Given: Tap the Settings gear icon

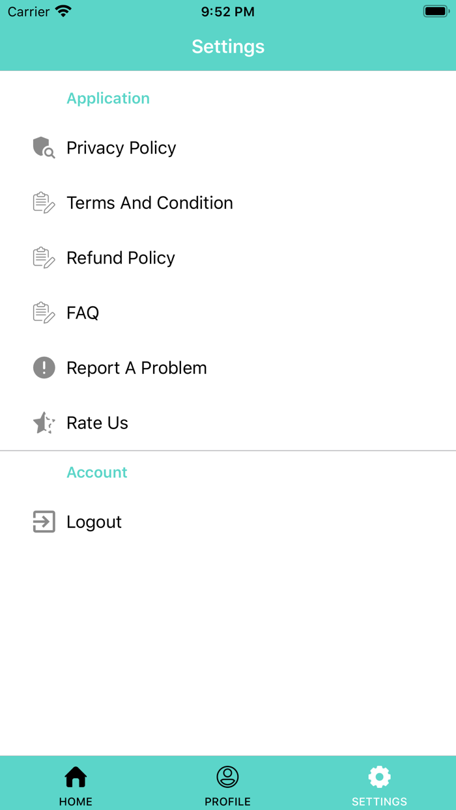Looking at the screenshot, I should click(379, 777).
